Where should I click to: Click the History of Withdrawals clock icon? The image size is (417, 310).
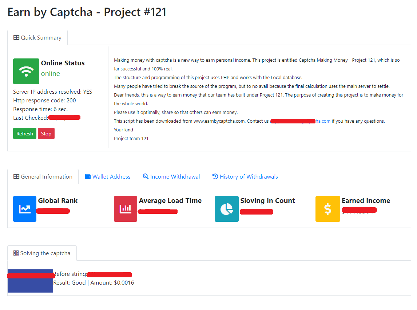point(215,176)
